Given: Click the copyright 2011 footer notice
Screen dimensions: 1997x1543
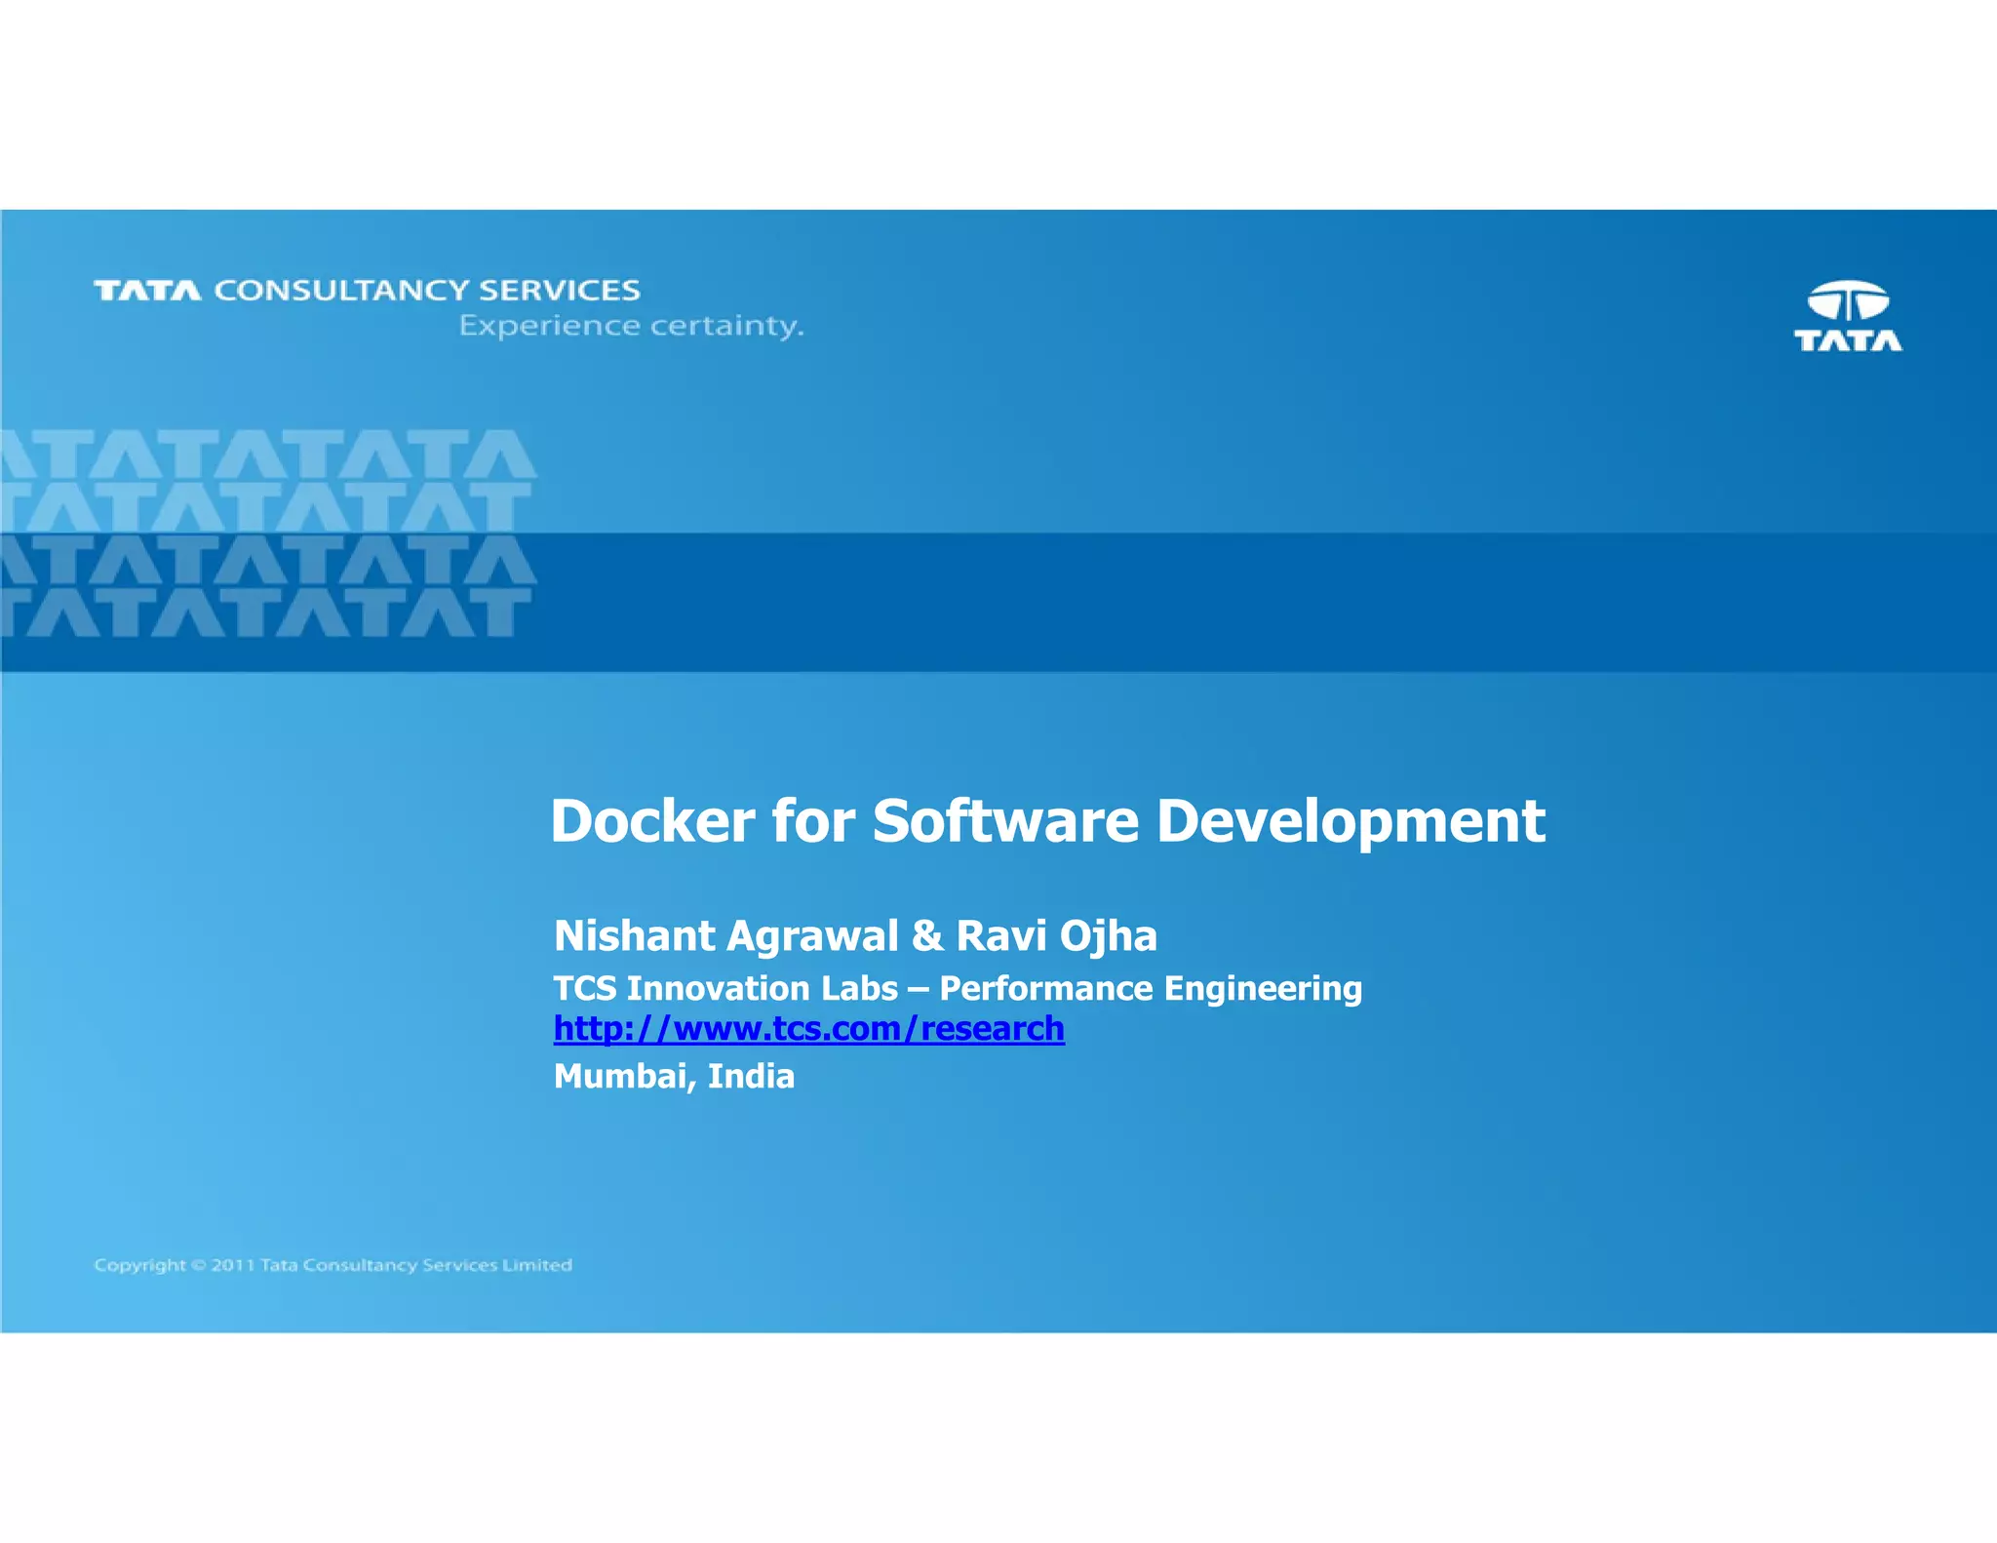Looking at the screenshot, I should pyautogui.click(x=333, y=1265).
